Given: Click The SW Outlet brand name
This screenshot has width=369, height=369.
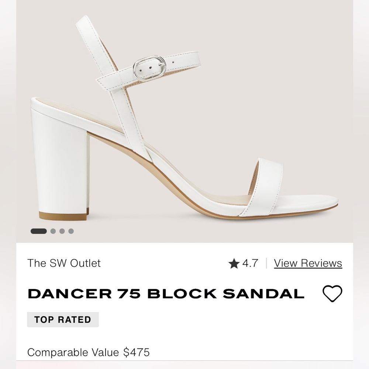Looking at the screenshot, I should 64,263.
